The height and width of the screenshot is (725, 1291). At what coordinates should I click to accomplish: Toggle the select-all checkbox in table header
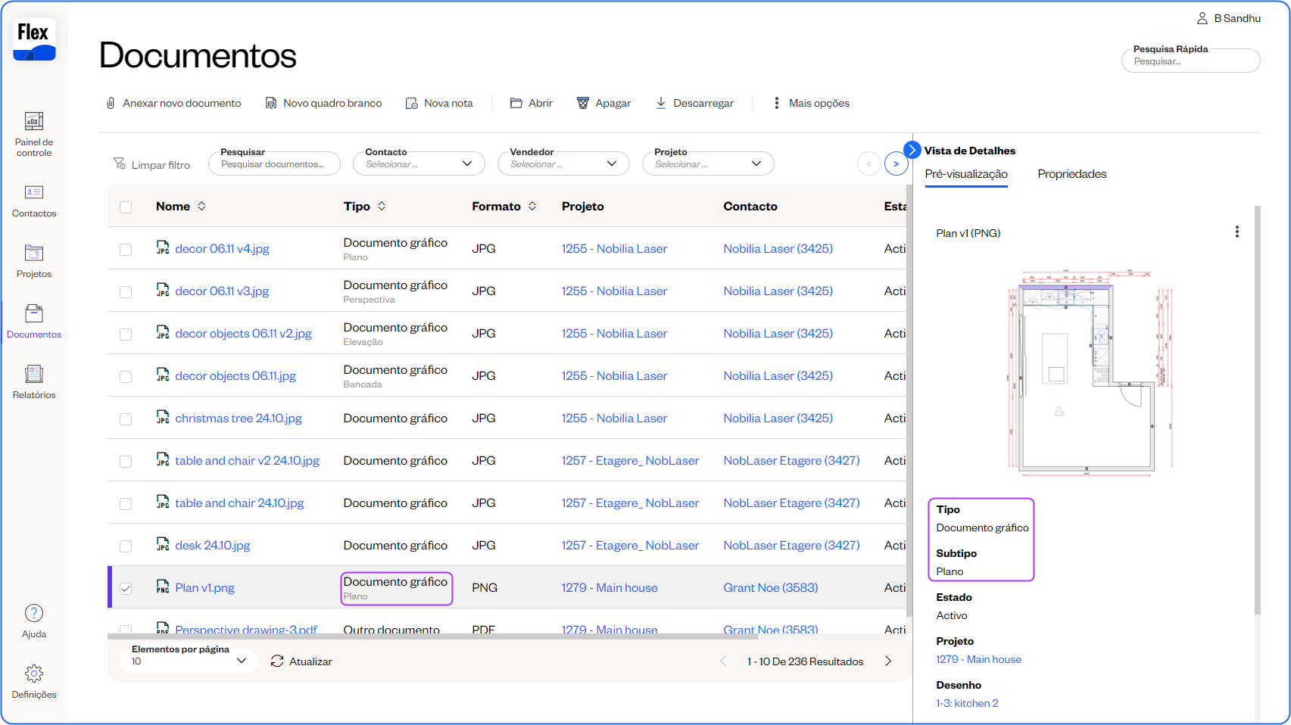(x=126, y=207)
